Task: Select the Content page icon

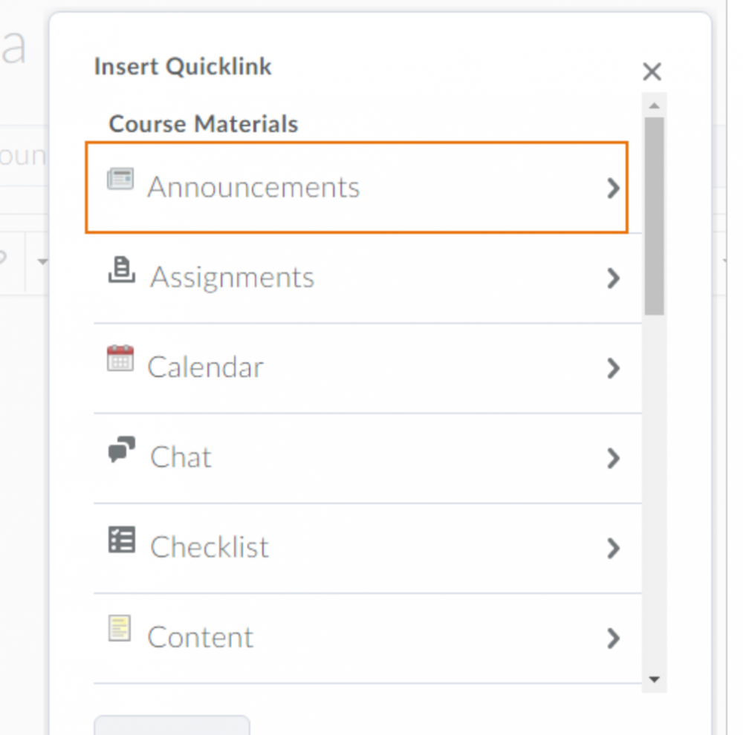Action: pos(121,630)
